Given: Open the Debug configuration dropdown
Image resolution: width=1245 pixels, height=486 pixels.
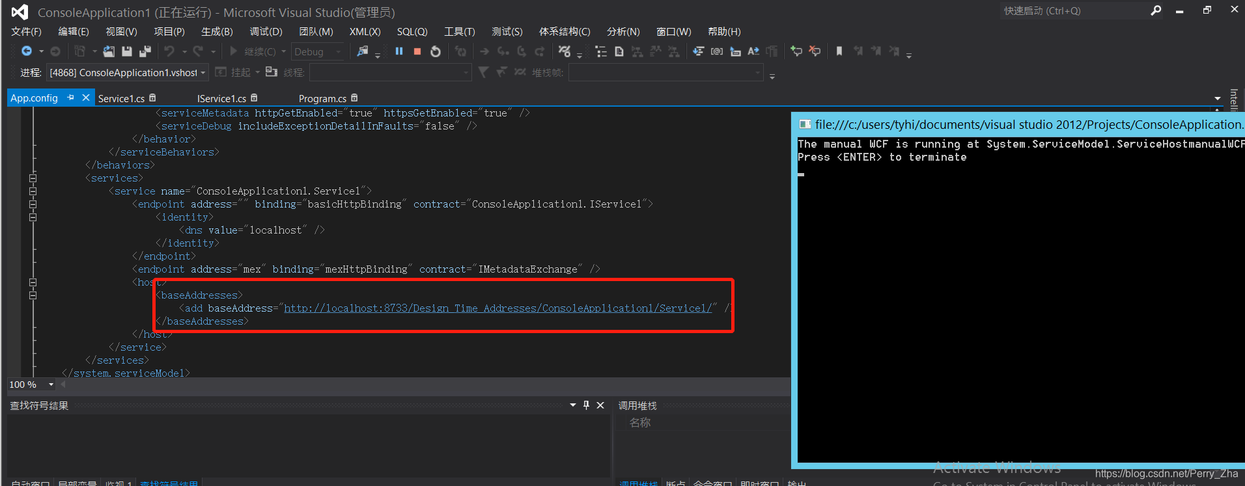Looking at the screenshot, I should point(338,52).
